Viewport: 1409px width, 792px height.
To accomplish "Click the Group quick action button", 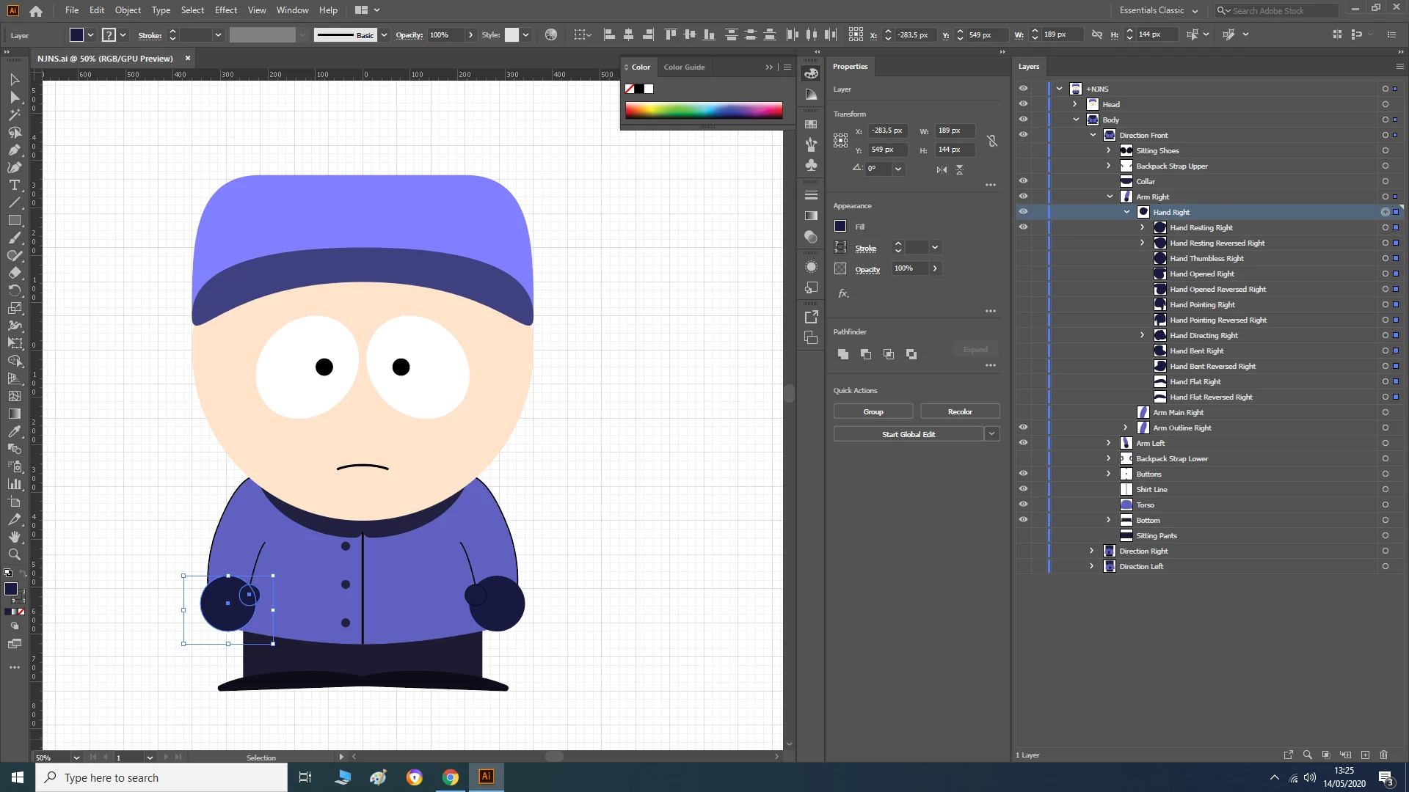I will coord(873,411).
